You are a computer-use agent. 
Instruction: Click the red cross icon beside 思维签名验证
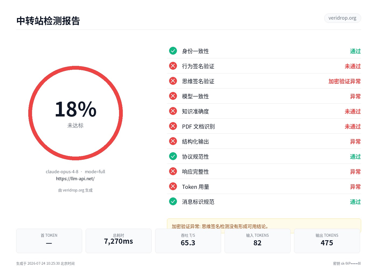(x=173, y=81)
